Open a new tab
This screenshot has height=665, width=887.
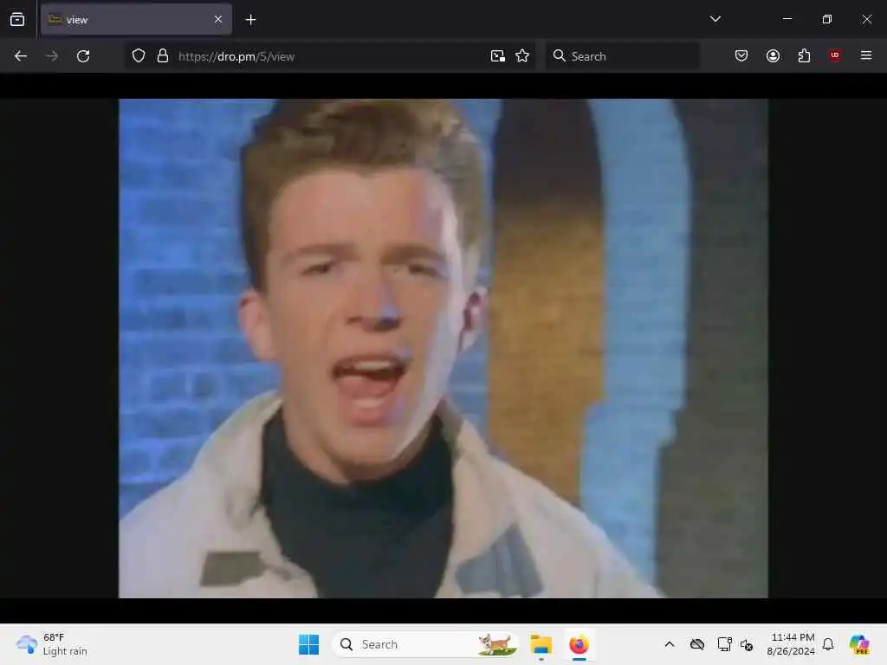pos(250,20)
